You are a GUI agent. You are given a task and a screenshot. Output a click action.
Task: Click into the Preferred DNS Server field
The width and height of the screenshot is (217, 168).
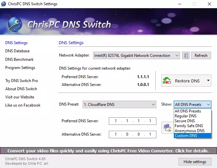(x=133, y=121)
